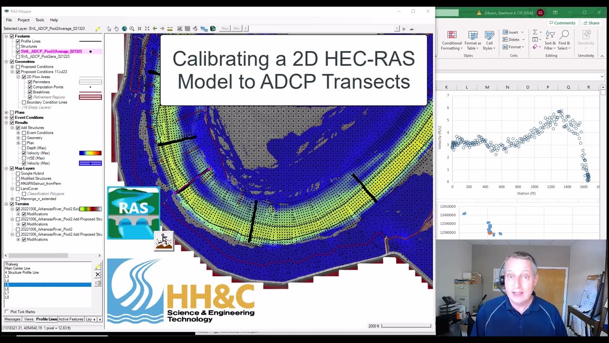609x343 pixels.
Task: Uncheck the Profile Lines layer checkbox
Action: click(x=18, y=41)
